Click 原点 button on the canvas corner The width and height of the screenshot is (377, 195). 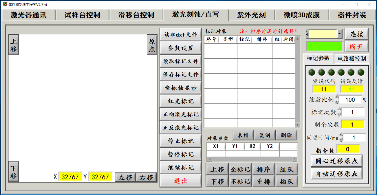point(152,45)
